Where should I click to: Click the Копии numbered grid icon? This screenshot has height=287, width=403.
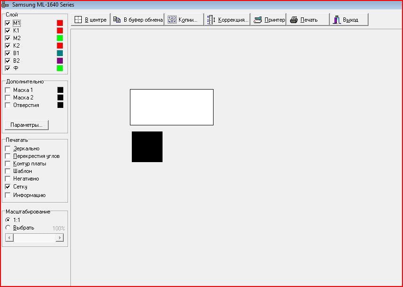click(172, 20)
